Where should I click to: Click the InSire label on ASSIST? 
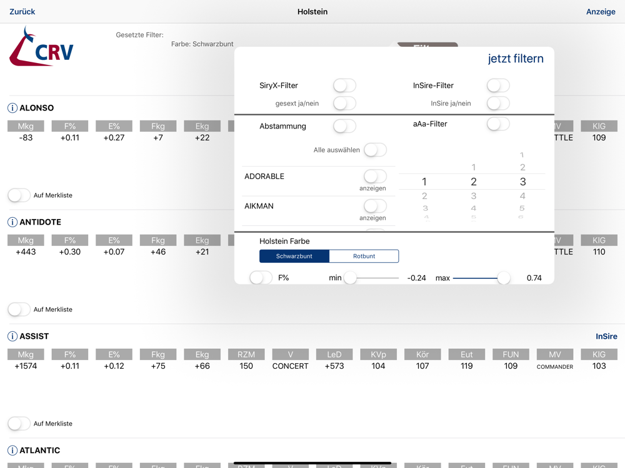[606, 336]
